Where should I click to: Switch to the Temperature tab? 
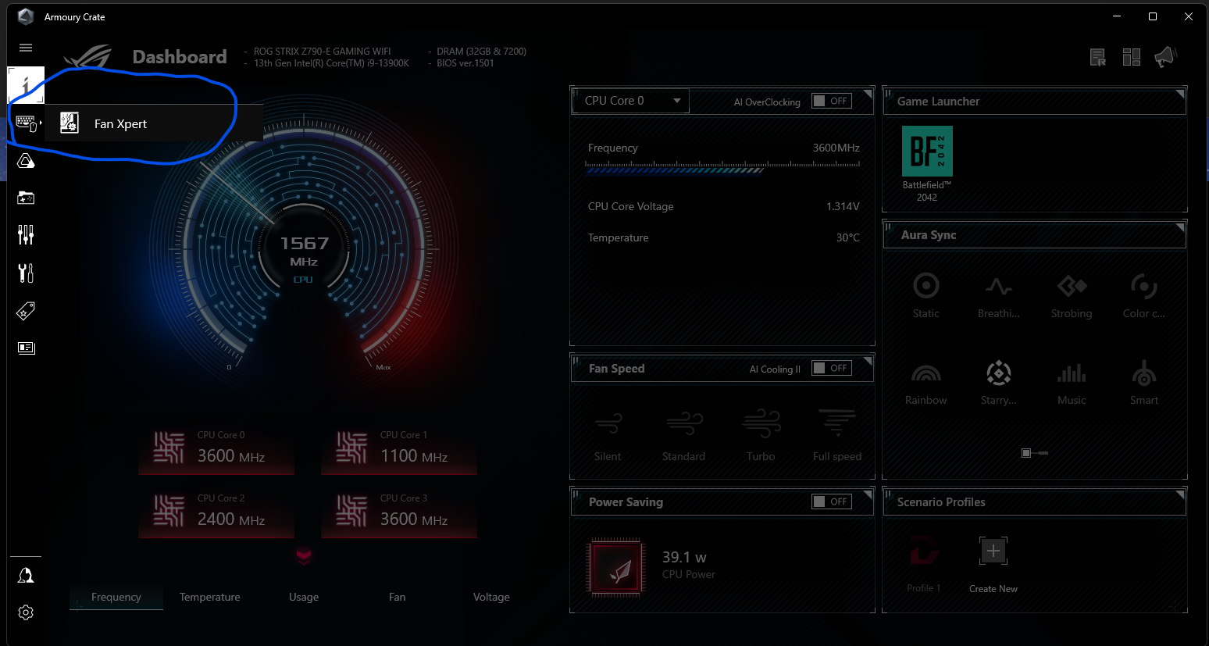(x=209, y=597)
